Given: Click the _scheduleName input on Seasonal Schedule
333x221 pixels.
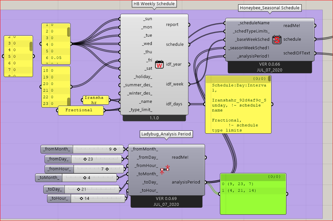Looking at the screenshot, I should [x=254, y=23].
